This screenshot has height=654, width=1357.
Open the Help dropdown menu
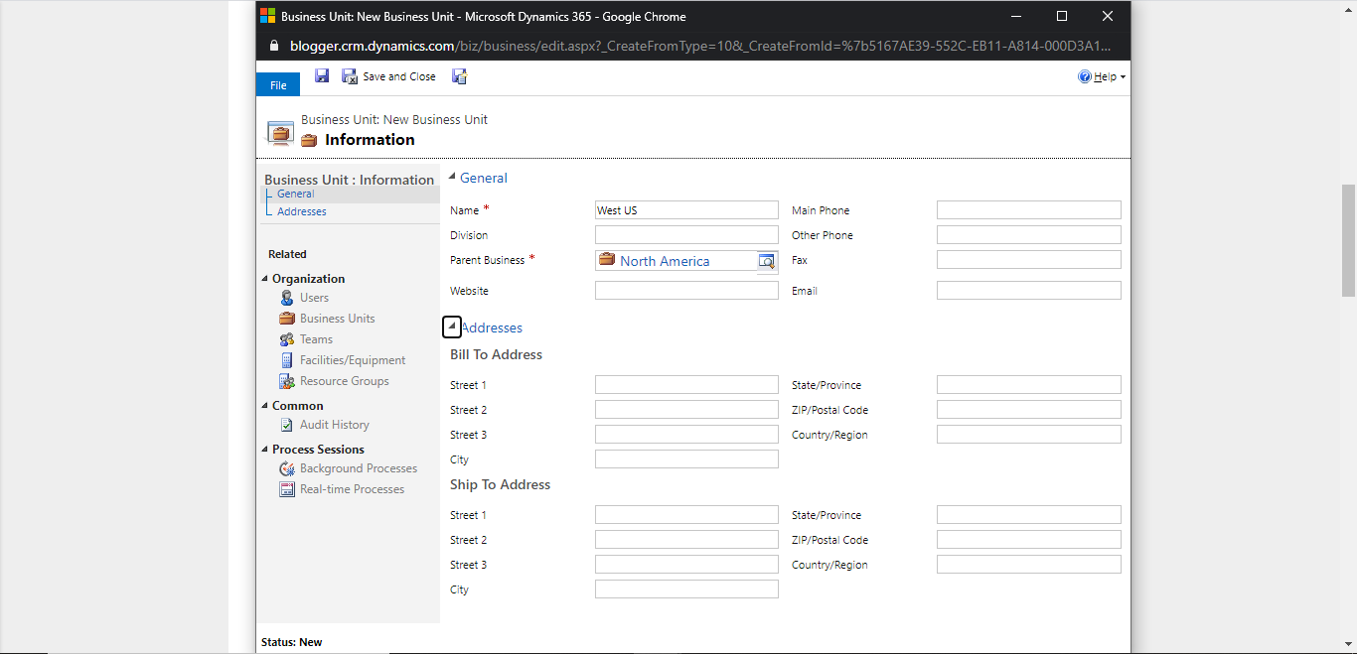pyautogui.click(x=1101, y=75)
